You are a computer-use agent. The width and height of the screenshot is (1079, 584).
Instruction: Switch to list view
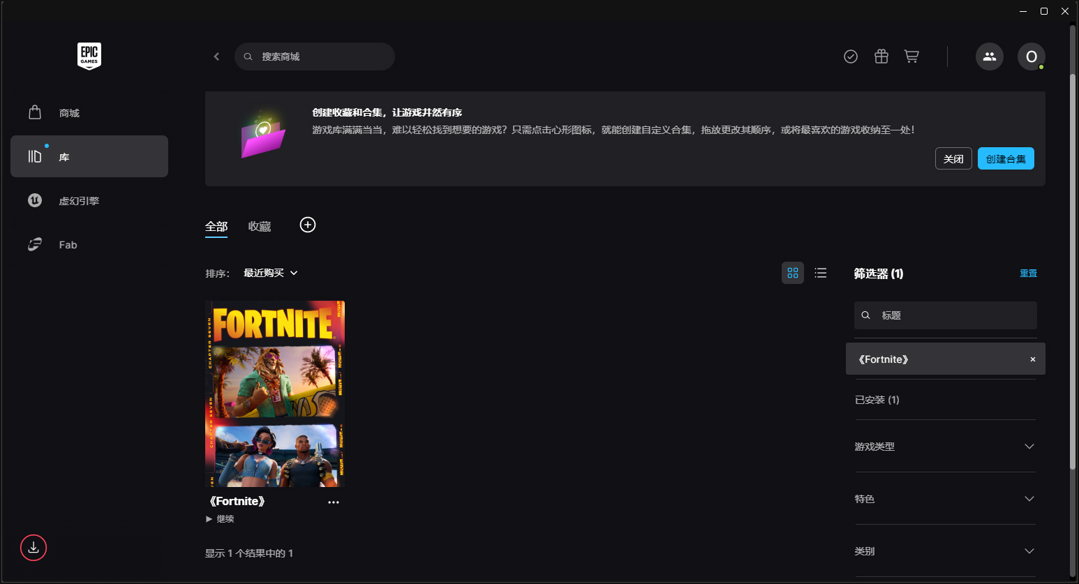point(821,273)
